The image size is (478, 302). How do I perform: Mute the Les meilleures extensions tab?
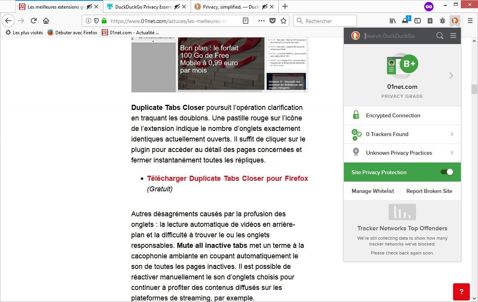tap(89, 7)
